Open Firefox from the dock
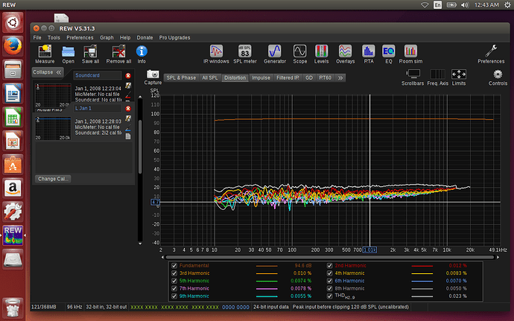The width and height of the screenshot is (514, 321). [x=13, y=46]
